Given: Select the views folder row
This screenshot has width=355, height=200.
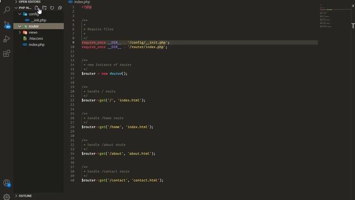Looking at the screenshot, I should pos(38,32).
